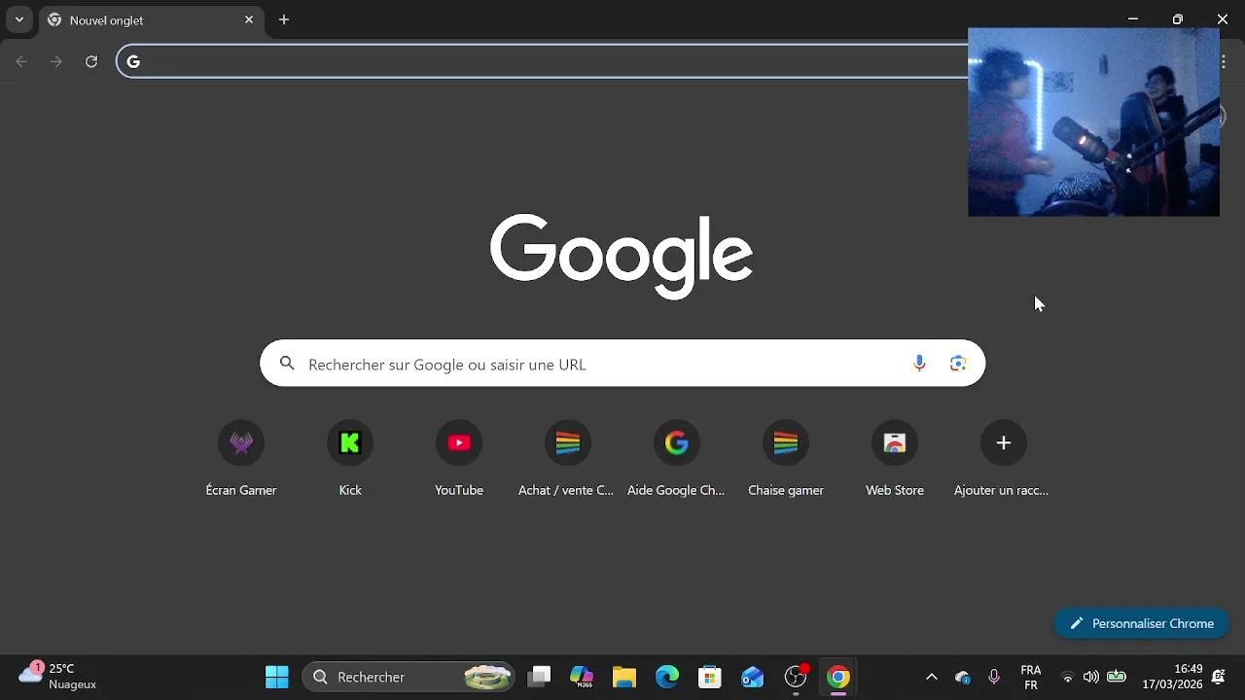Open Personnaliser Chrome panel
Image resolution: width=1245 pixels, height=700 pixels.
(x=1142, y=623)
